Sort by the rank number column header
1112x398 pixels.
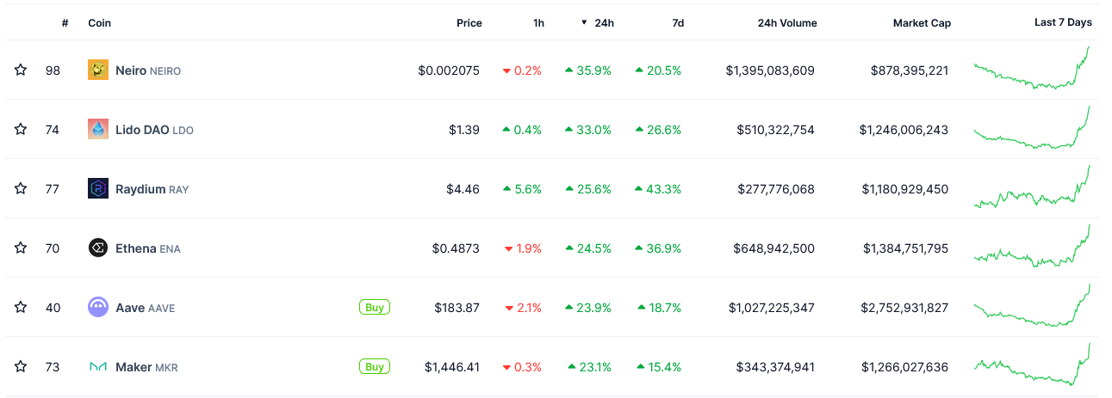tap(65, 23)
